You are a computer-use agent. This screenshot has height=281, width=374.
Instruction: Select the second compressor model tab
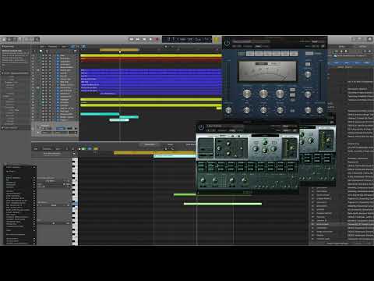250,54
